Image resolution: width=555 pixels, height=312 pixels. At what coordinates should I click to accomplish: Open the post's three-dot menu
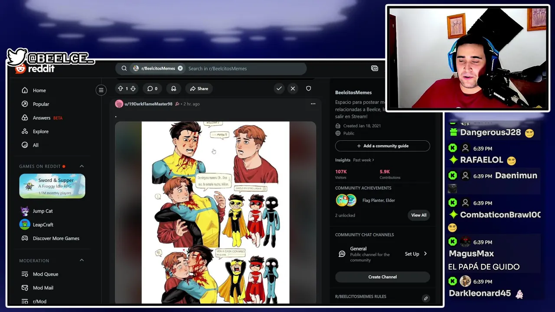click(x=313, y=104)
